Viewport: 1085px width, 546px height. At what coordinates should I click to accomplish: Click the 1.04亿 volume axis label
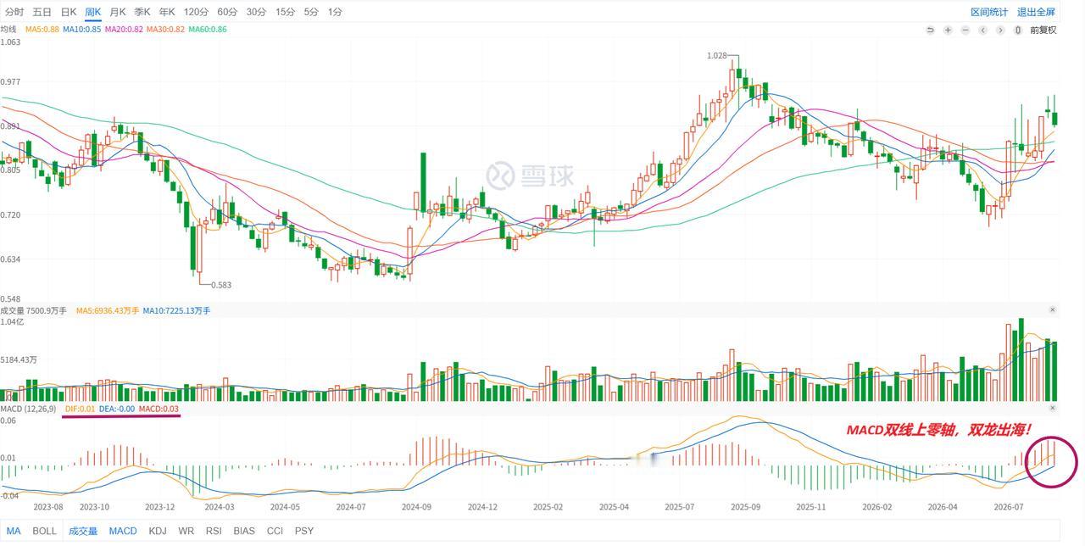(x=12, y=322)
